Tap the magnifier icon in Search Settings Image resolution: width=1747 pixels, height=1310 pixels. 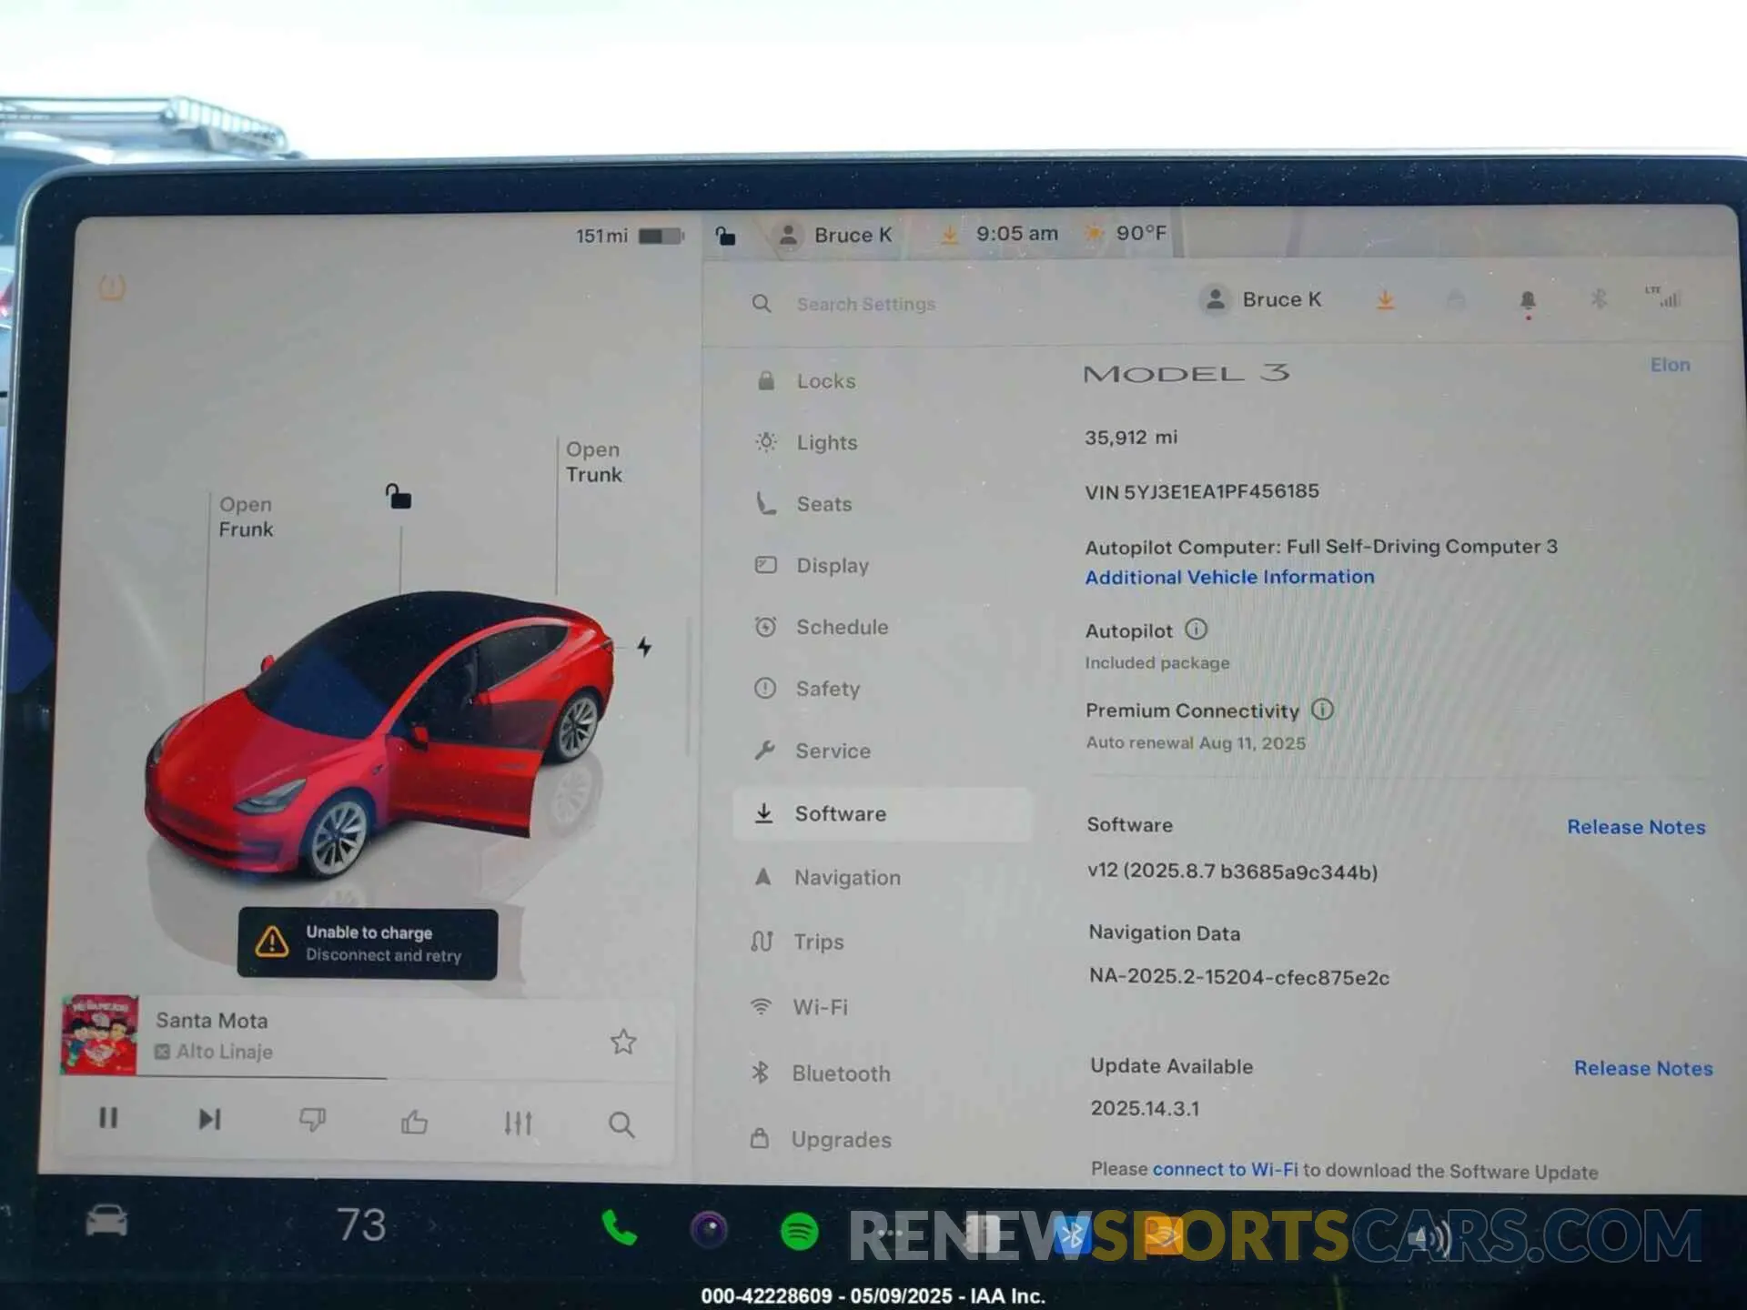point(762,303)
